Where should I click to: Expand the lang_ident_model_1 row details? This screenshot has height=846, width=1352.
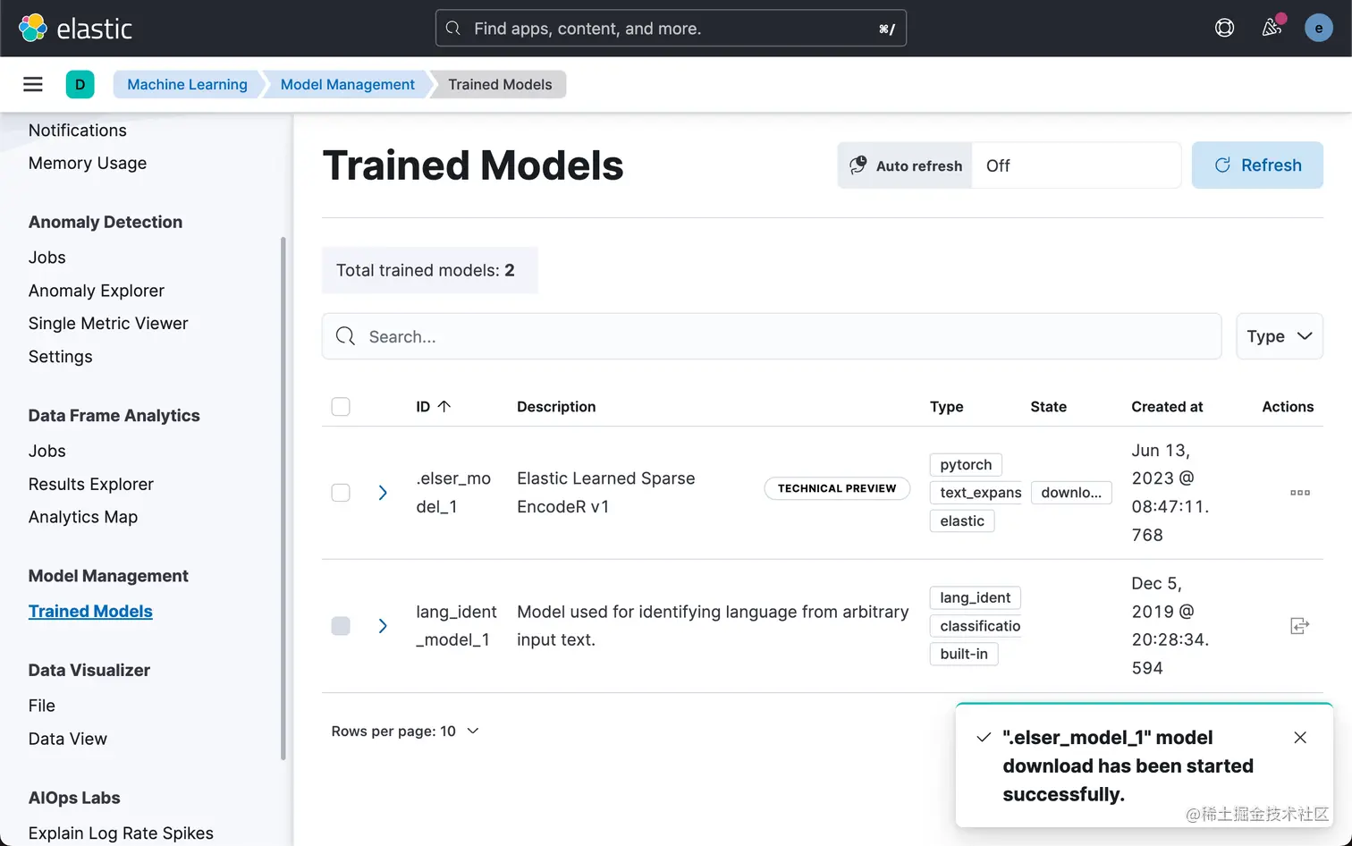tap(383, 626)
